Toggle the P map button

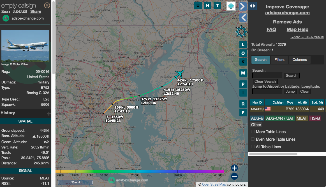point(243,84)
